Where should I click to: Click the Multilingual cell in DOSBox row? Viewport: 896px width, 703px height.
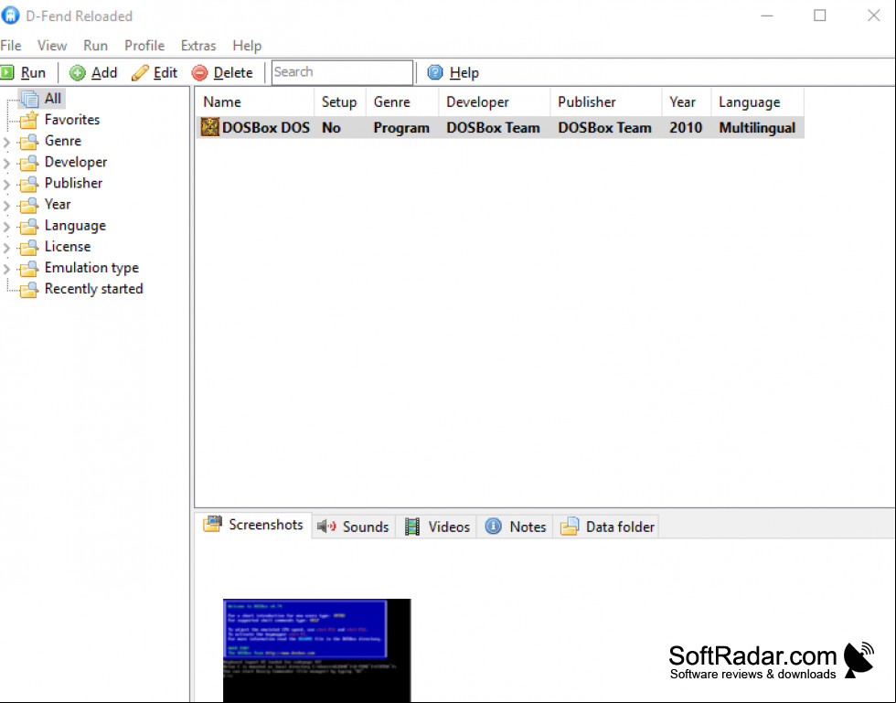pos(757,127)
